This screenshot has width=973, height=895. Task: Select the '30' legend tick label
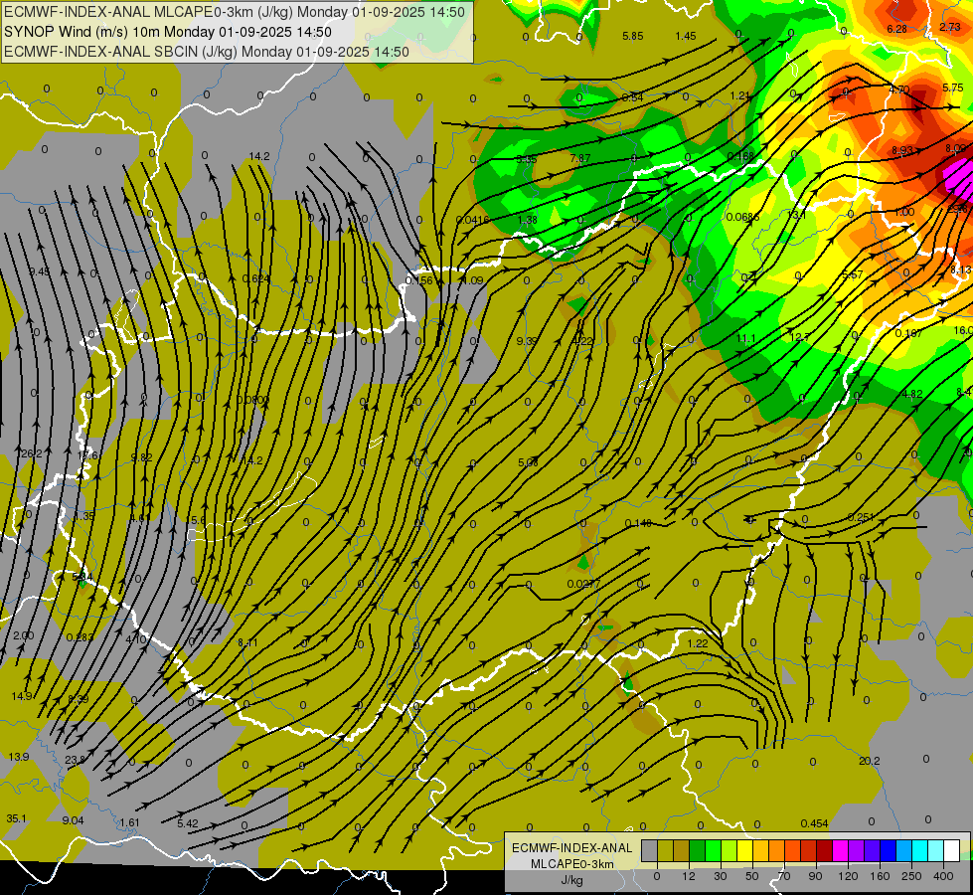click(x=720, y=876)
